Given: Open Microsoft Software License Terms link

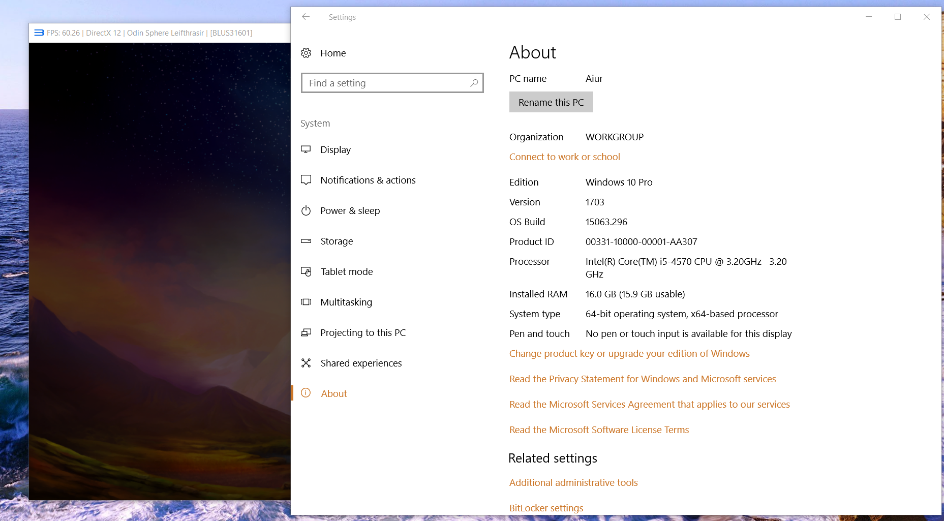Looking at the screenshot, I should [599, 430].
